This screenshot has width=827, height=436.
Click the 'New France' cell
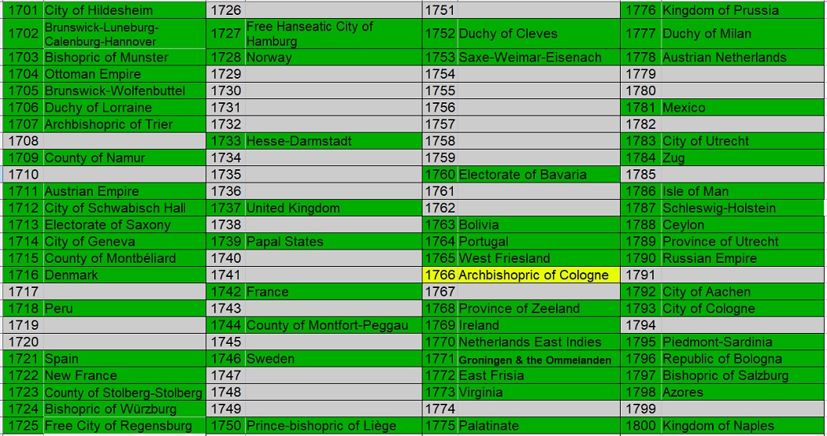[124, 375]
